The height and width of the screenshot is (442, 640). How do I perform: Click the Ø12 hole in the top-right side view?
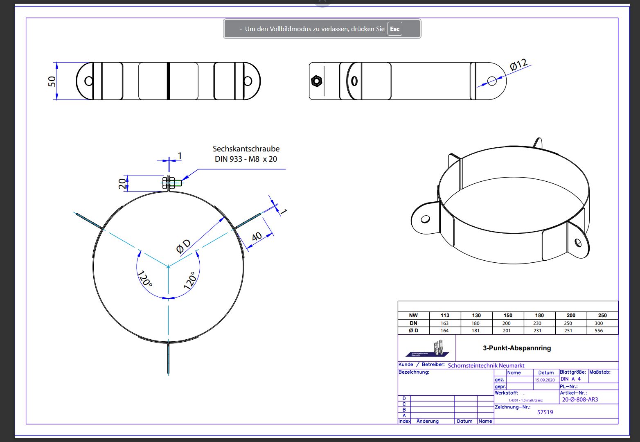pos(492,81)
